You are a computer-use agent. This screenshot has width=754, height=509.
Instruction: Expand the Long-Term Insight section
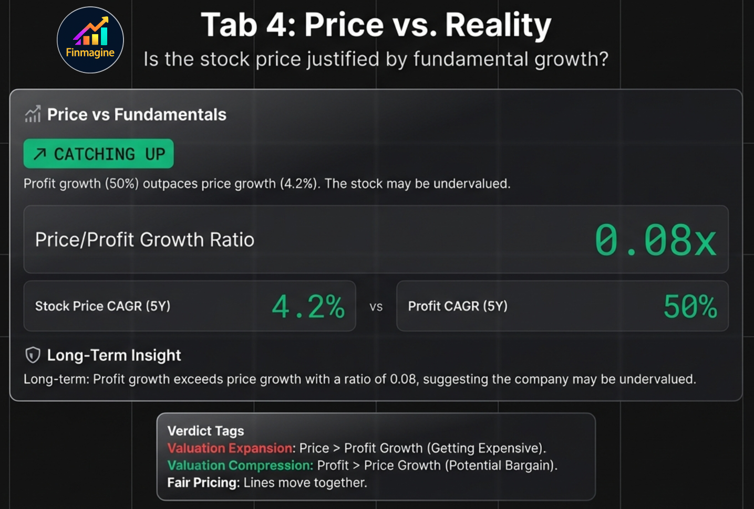click(x=113, y=355)
